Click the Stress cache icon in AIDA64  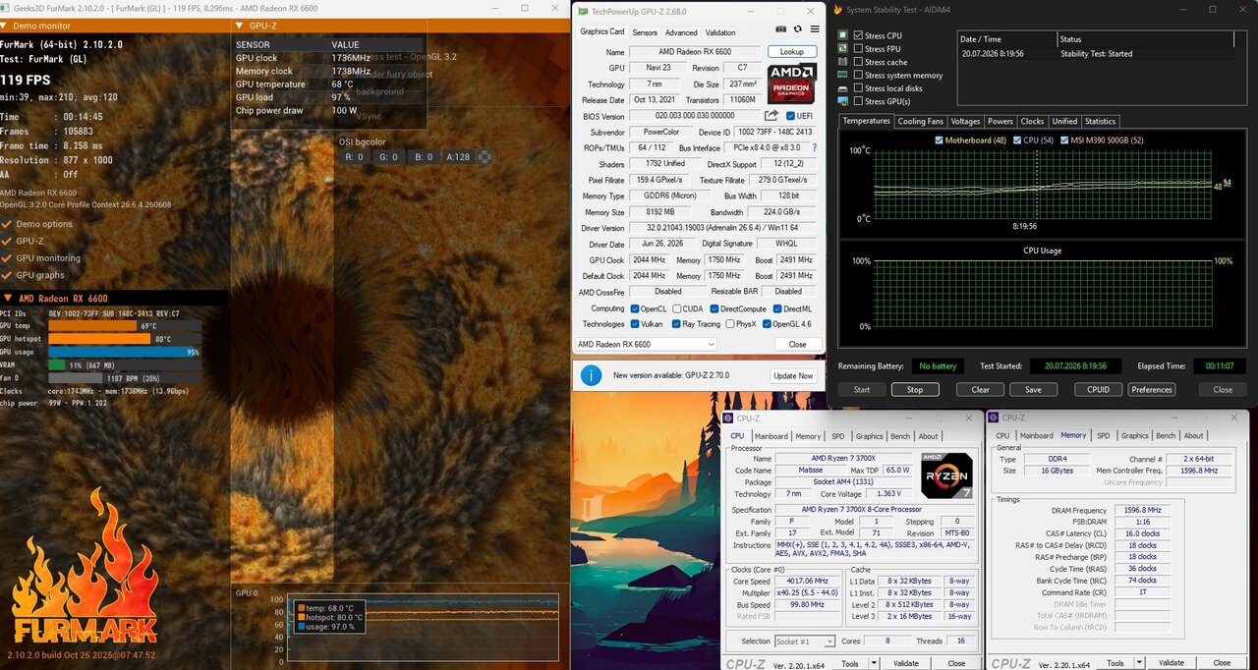point(843,62)
